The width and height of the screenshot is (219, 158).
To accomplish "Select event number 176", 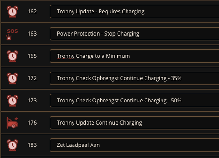I will point(32,123).
